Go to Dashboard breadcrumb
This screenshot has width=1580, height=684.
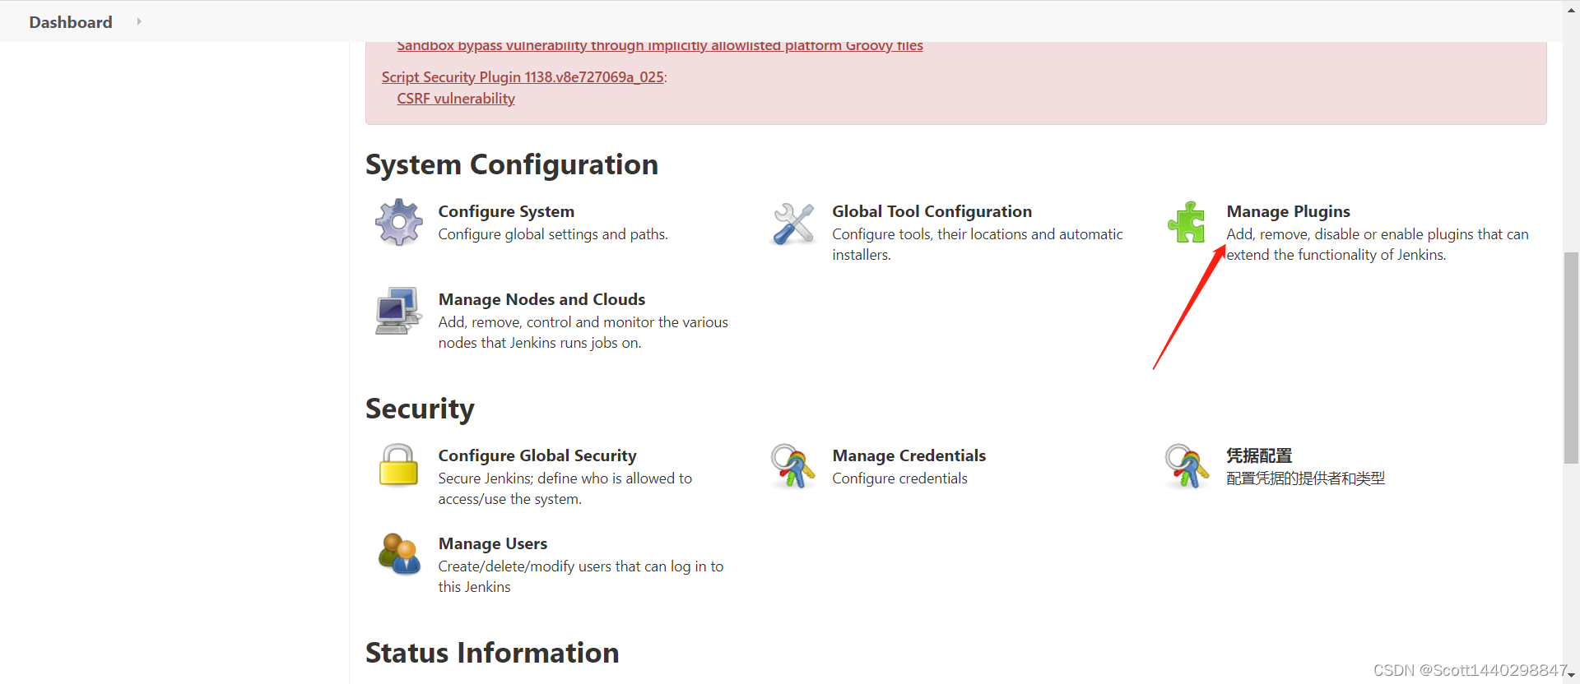pos(71,22)
